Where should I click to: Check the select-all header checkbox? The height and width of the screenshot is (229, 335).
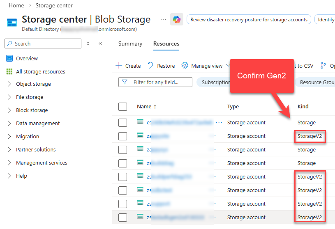coord(122,107)
